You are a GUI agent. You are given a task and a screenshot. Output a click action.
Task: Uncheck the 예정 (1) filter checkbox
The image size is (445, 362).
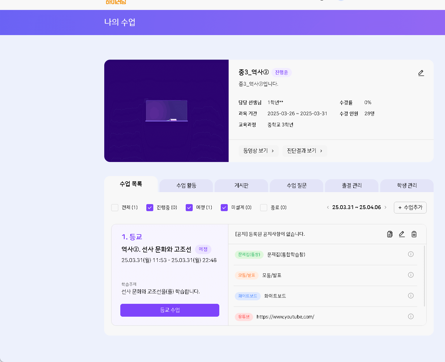(x=189, y=208)
